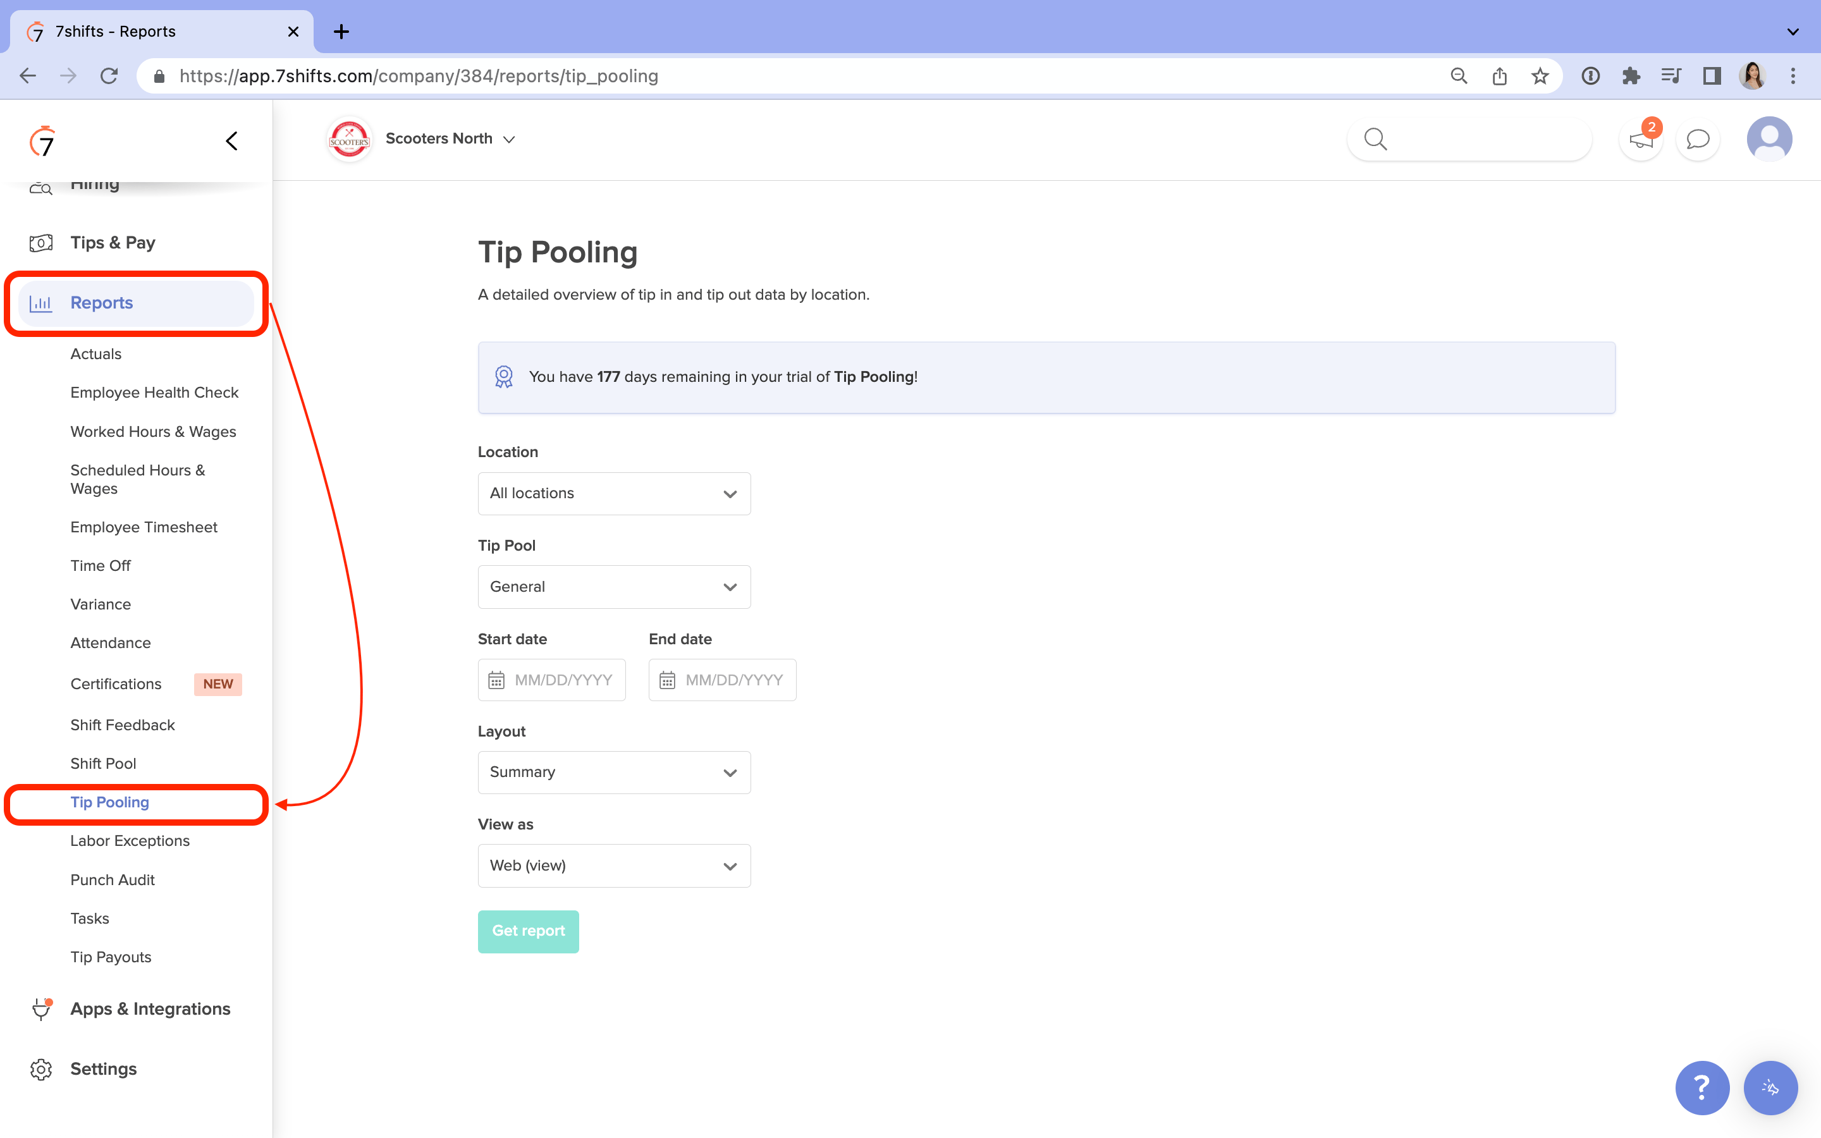The height and width of the screenshot is (1138, 1821).
Task: Expand the Tip Pool dropdown showing General
Action: (x=613, y=586)
